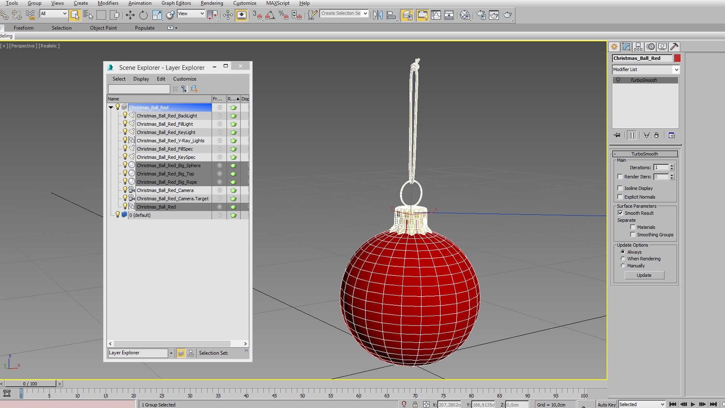Click Configure Modifier Sets icon
725x408 pixels.
pyautogui.click(x=671, y=135)
